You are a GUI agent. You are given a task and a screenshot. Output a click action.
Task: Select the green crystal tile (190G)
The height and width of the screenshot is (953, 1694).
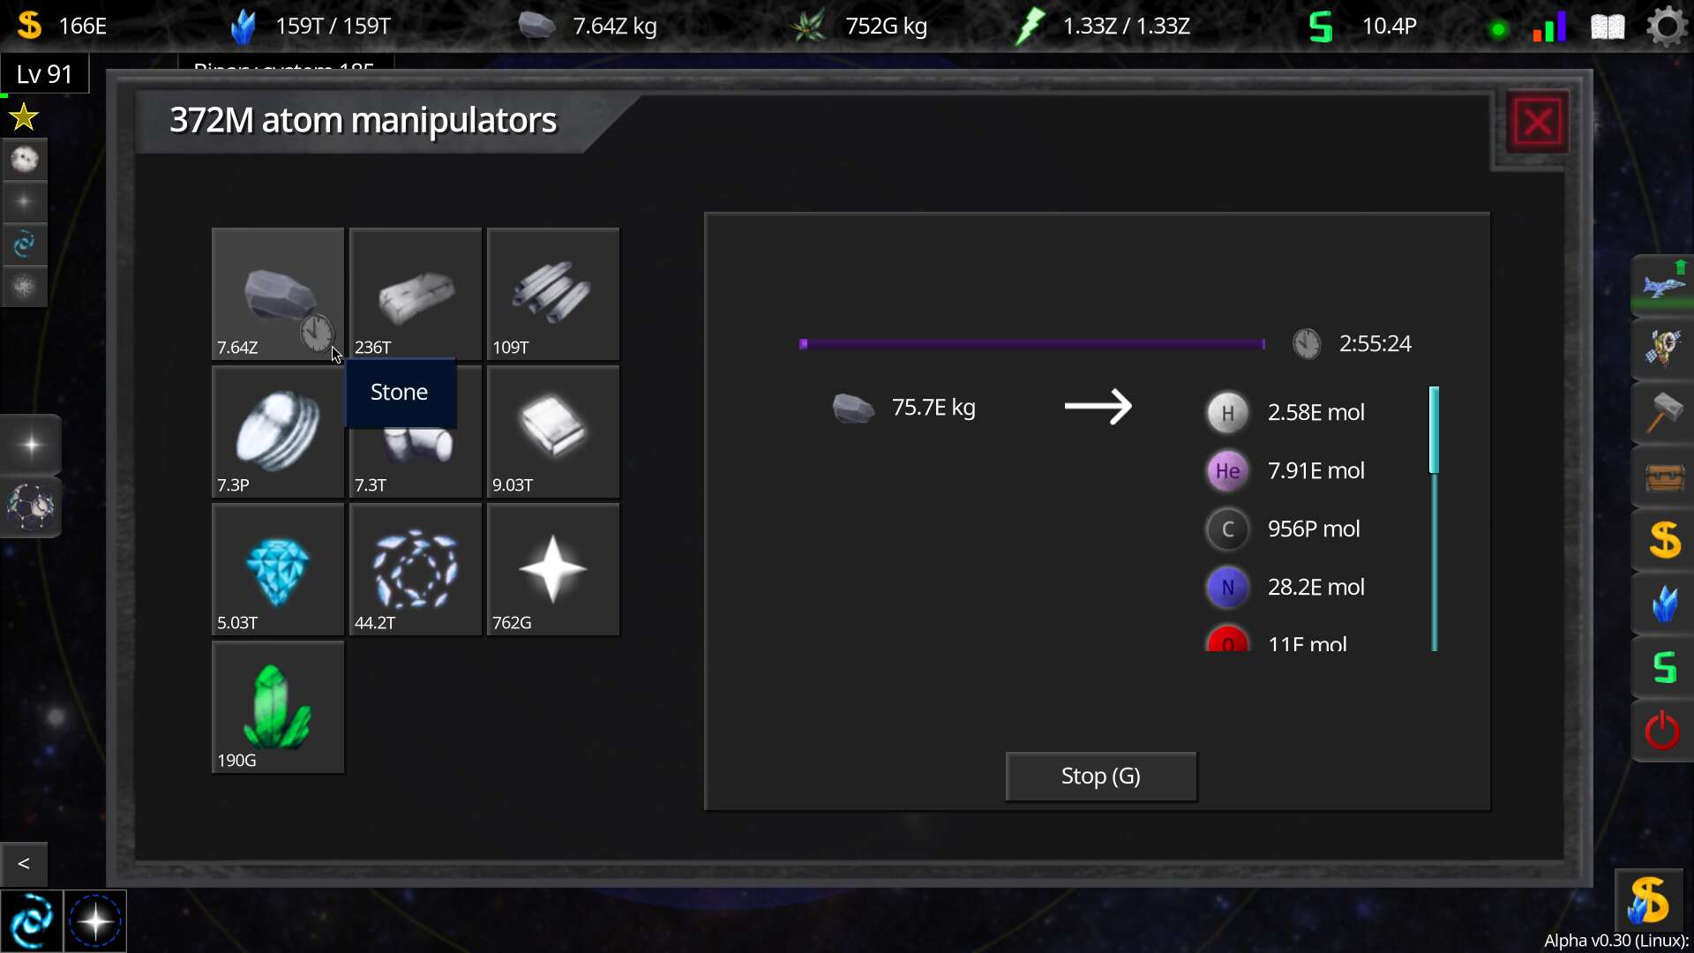[x=278, y=707]
